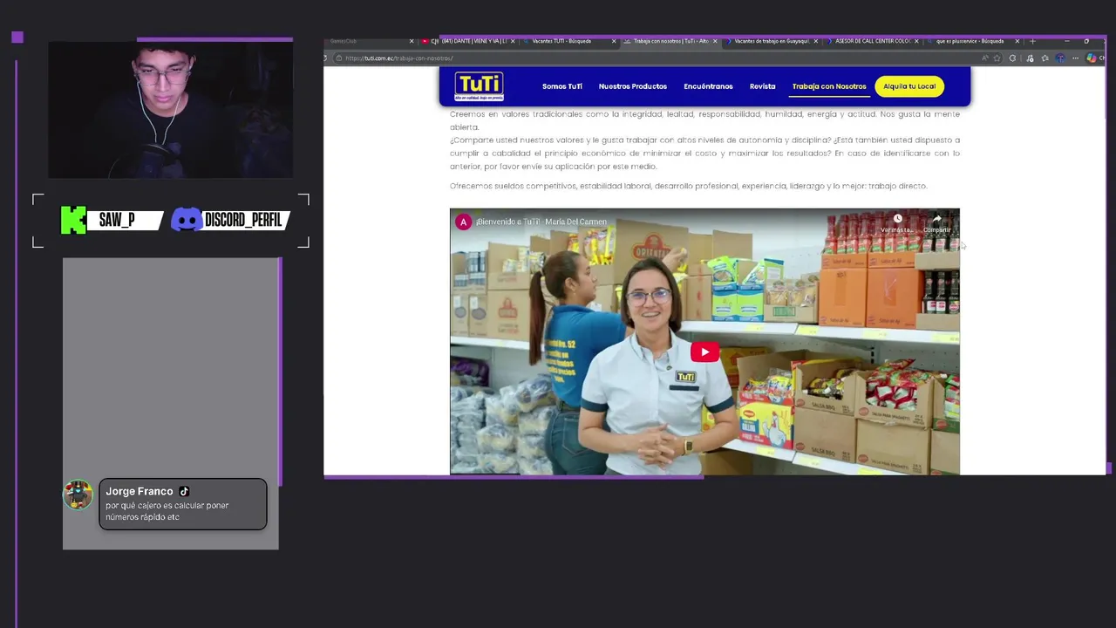Open the Extensions puzzle icon
This screenshot has height=628, width=1116.
coord(1012,58)
